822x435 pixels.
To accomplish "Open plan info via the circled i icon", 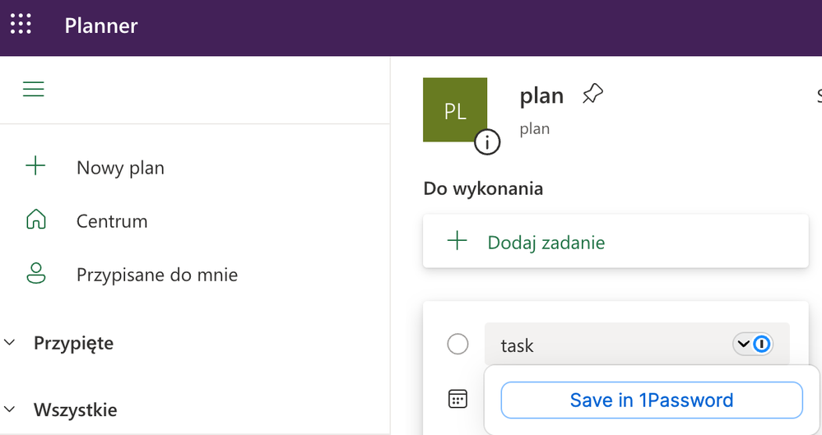I will pos(487,142).
